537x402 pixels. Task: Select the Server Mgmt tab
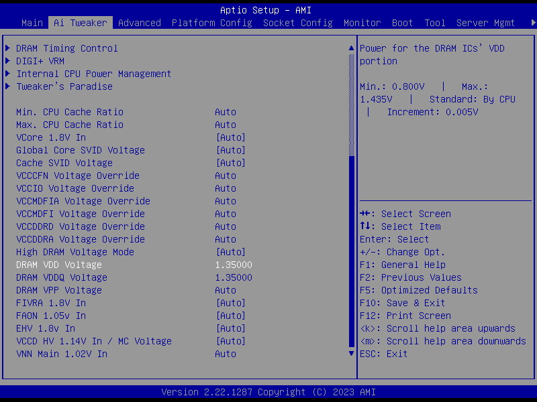[x=485, y=23]
